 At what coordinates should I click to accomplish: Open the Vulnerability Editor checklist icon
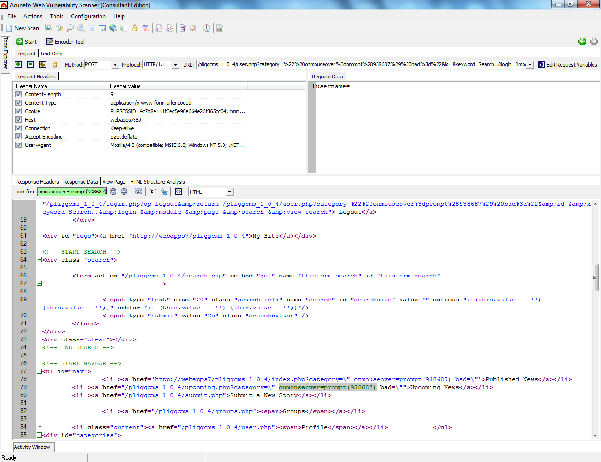(183, 28)
